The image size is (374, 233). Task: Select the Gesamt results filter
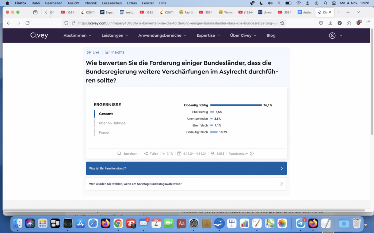point(106,114)
